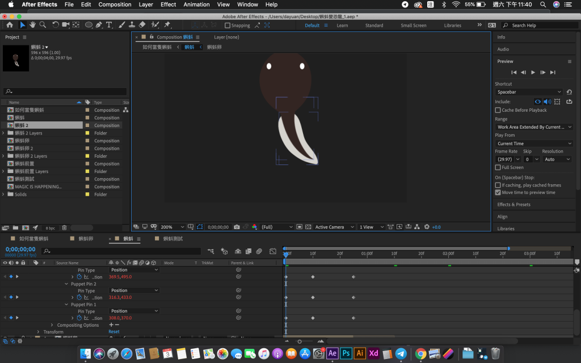Jump to first frame in Preview
Screen dimensions: 581x363
(513, 73)
